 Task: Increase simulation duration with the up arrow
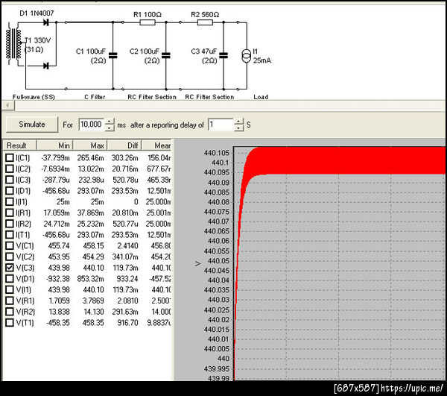click(110, 122)
